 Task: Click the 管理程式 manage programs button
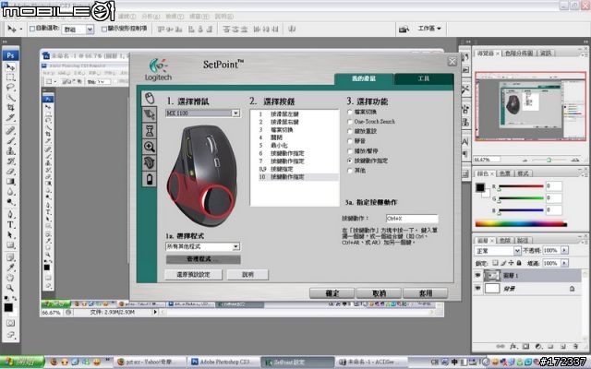203,259
